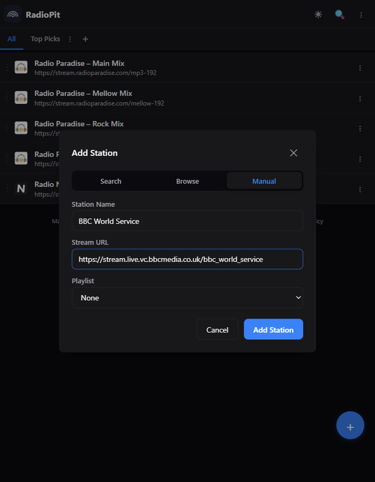Open options for Radio Paradise Main Mix
This screenshot has width=375, height=482.
360,67
